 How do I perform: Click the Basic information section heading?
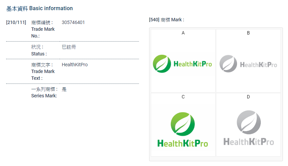[x=39, y=8]
